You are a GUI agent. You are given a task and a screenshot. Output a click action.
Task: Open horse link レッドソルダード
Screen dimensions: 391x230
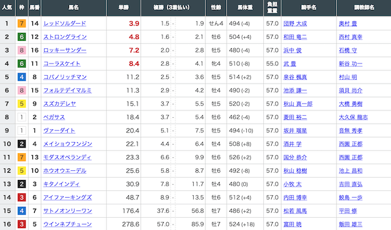pyautogui.click(x=65, y=24)
